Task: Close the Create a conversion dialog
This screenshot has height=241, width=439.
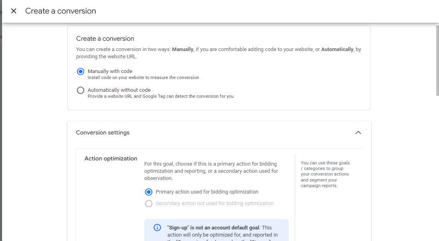Action: click(x=14, y=11)
